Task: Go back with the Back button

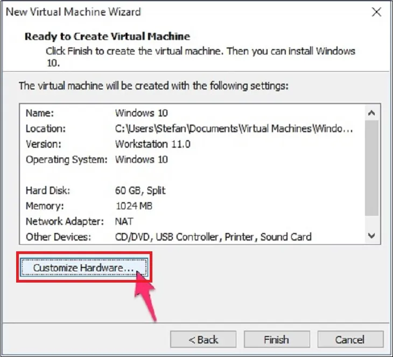Action: pyautogui.click(x=203, y=339)
